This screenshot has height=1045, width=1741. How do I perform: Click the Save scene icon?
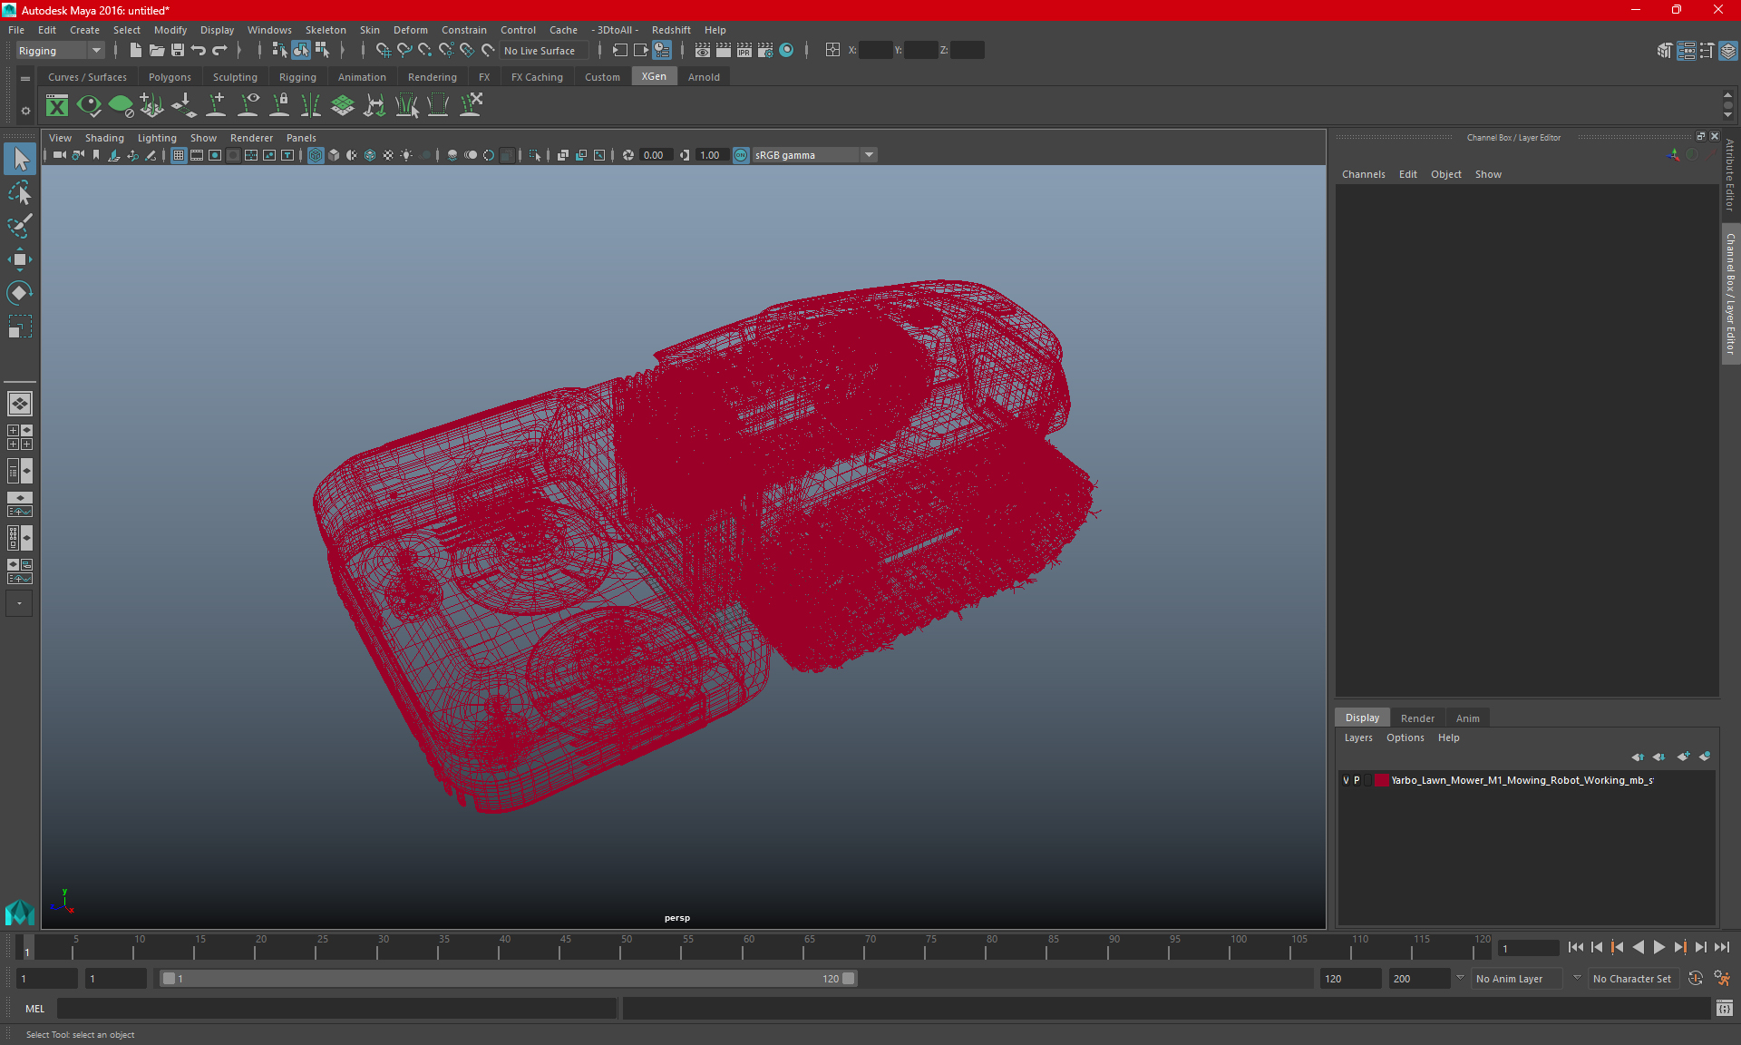tap(178, 51)
